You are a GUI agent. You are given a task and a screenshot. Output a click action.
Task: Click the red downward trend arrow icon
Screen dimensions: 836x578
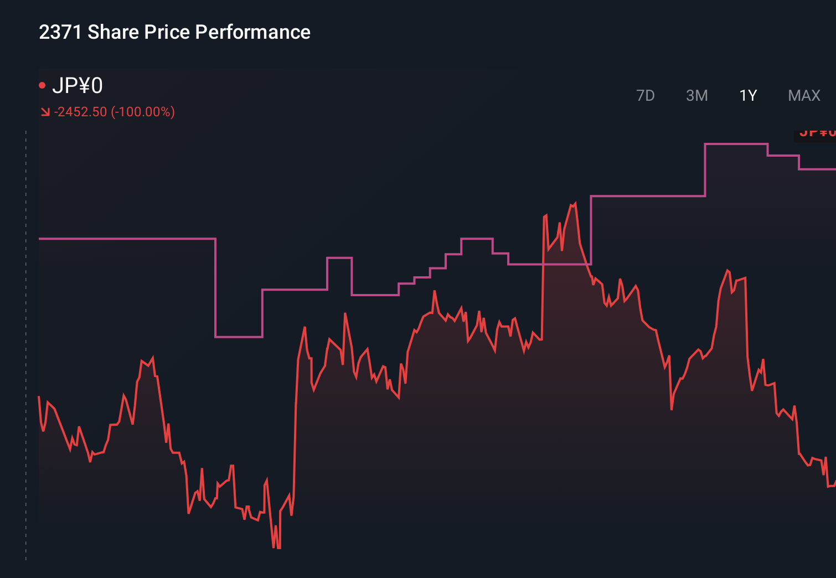(x=45, y=111)
